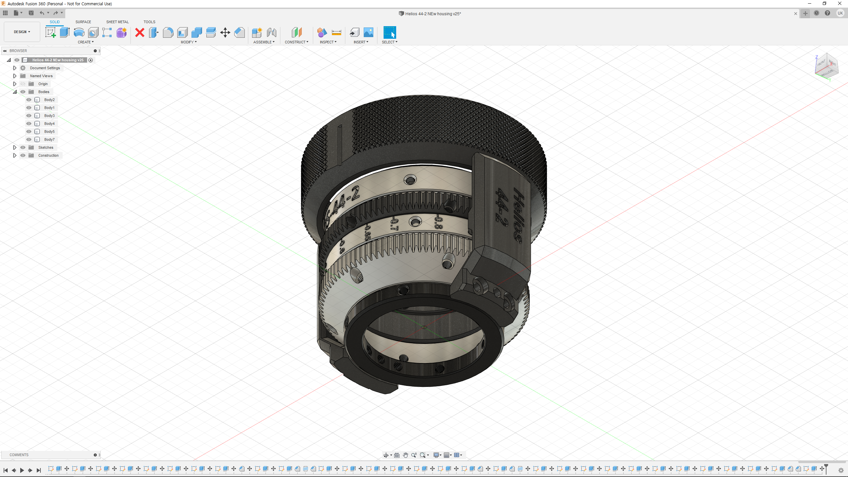Collapse the Bodies folder tree
Viewport: 848px width, 477px height.
click(15, 92)
